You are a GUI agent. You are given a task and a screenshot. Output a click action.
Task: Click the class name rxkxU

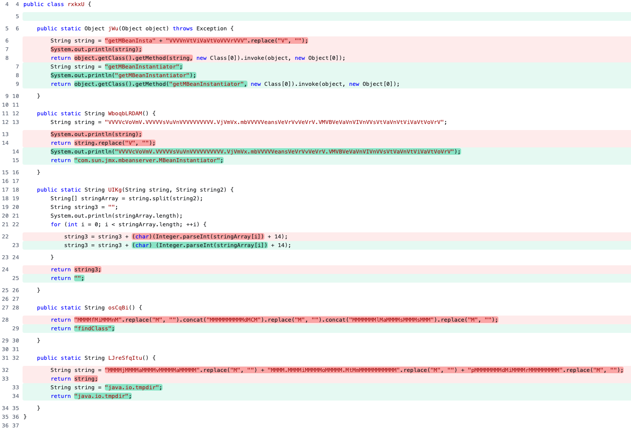(x=76, y=4)
